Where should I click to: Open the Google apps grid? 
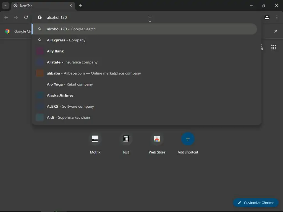tap(273, 47)
